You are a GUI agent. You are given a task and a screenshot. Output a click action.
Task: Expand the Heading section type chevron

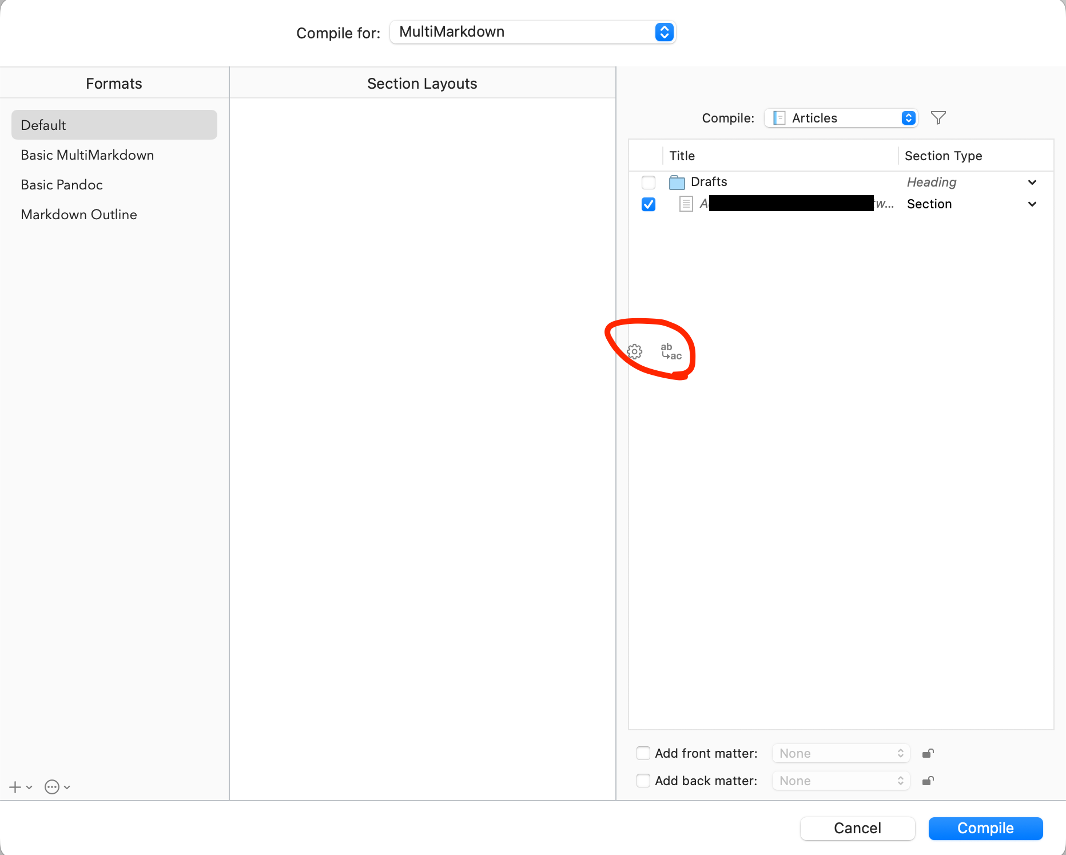click(x=1032, y=183)
